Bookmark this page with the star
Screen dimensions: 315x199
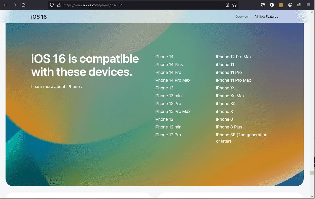pos(234,5)
